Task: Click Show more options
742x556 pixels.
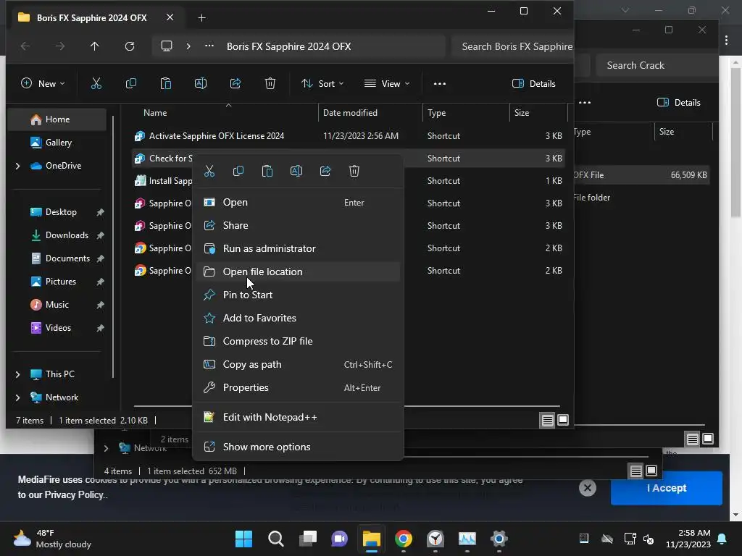Action: point(298,447)
